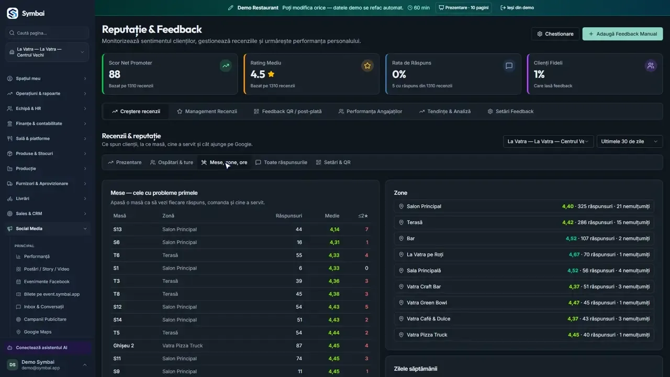Click the pin icon beside Terasă zone
This screenshot has width=670, height=377.
click(401, 223)
